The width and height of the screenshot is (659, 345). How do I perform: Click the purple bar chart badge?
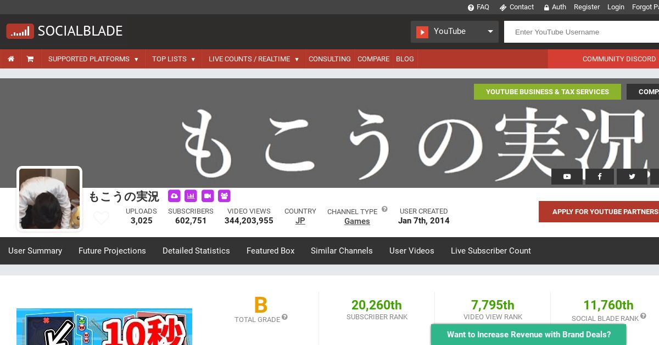(191, 196)
